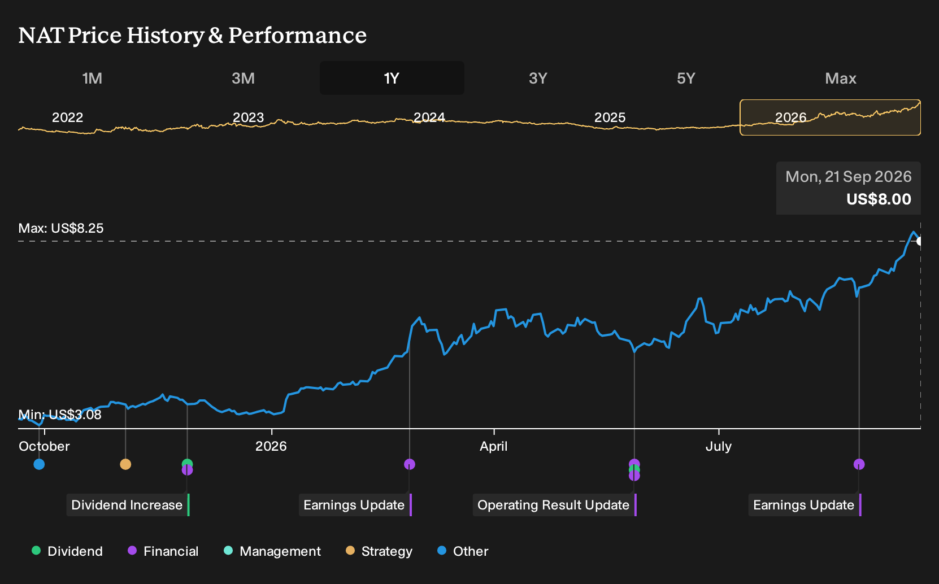
Task: Toggle the Dividend legend filter
Action: [x=67, y=551]
